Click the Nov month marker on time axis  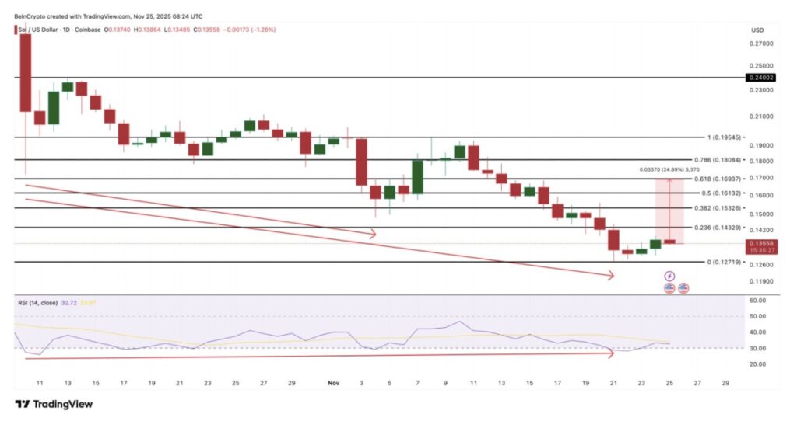click(334, 384)
